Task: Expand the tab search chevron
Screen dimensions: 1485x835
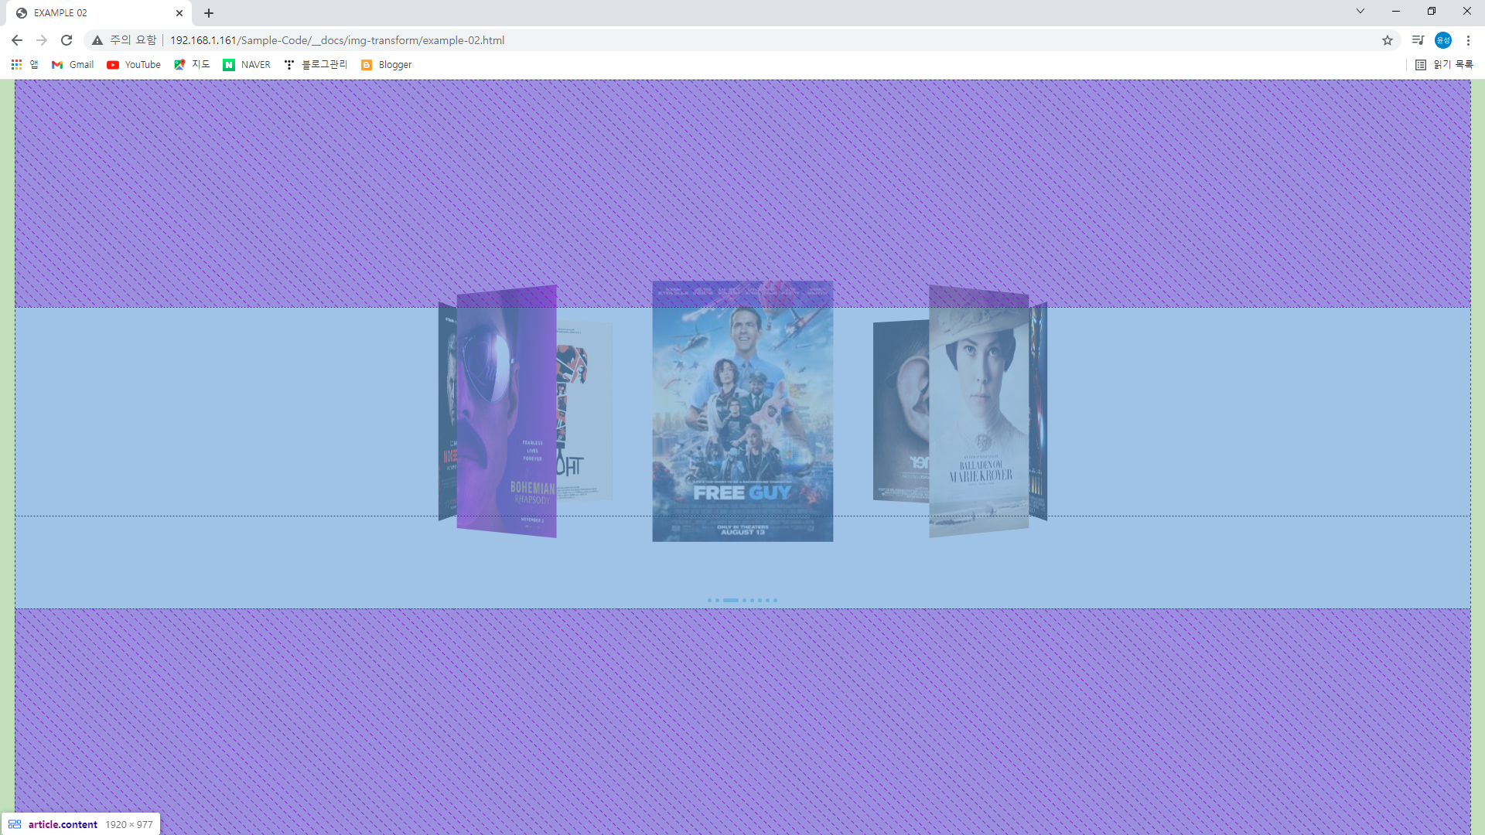Action: point(1360,11)
